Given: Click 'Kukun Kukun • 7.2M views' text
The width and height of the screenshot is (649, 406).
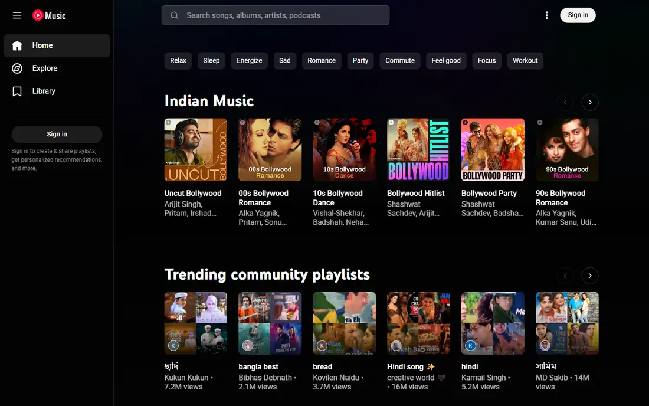Looking at the screenshot, I should [189, 382].
